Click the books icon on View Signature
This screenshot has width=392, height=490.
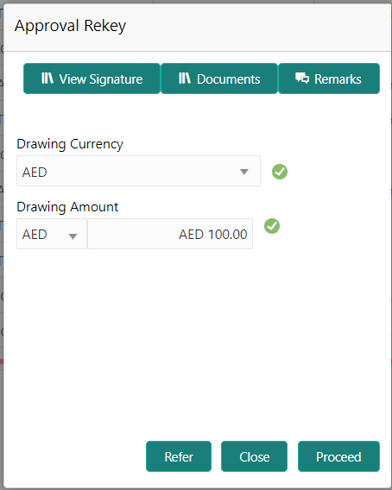pos(47,79)
